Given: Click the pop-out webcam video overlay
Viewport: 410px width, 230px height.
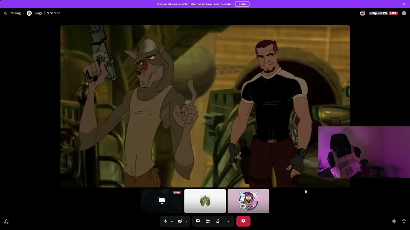Looking at the screenshot, I should tap(364, 152).
